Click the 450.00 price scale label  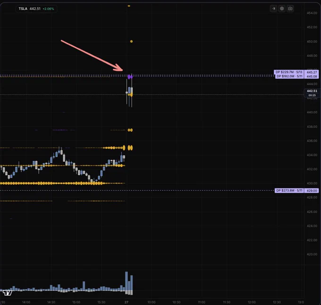312,42
